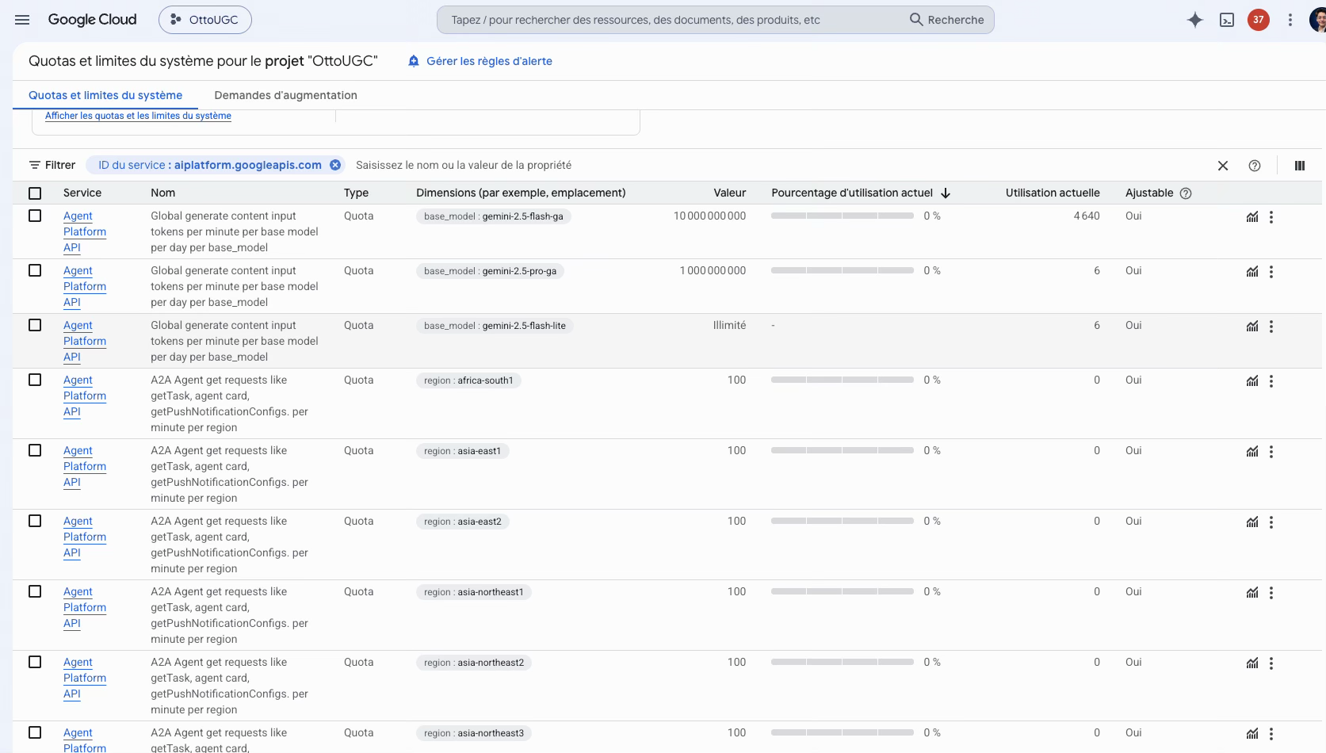1326x753 pixels.
Task: Select all rows with header checkbox
Action: tap(35, 193)
